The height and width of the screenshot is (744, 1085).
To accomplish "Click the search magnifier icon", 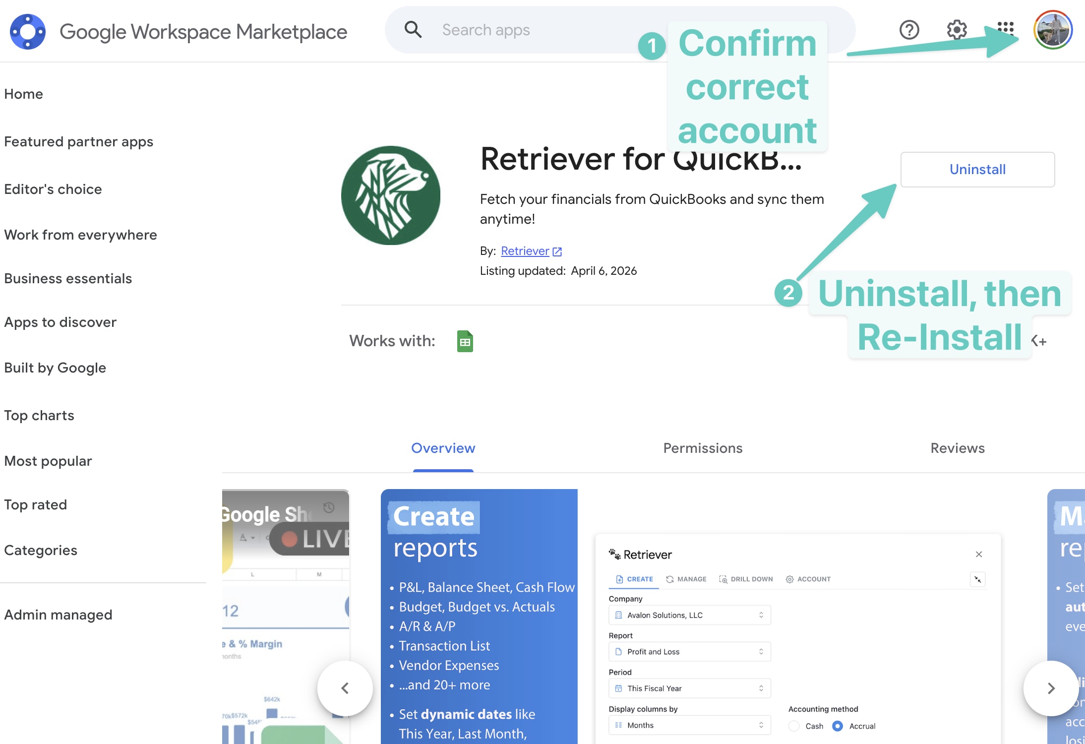I will [413, 30].
